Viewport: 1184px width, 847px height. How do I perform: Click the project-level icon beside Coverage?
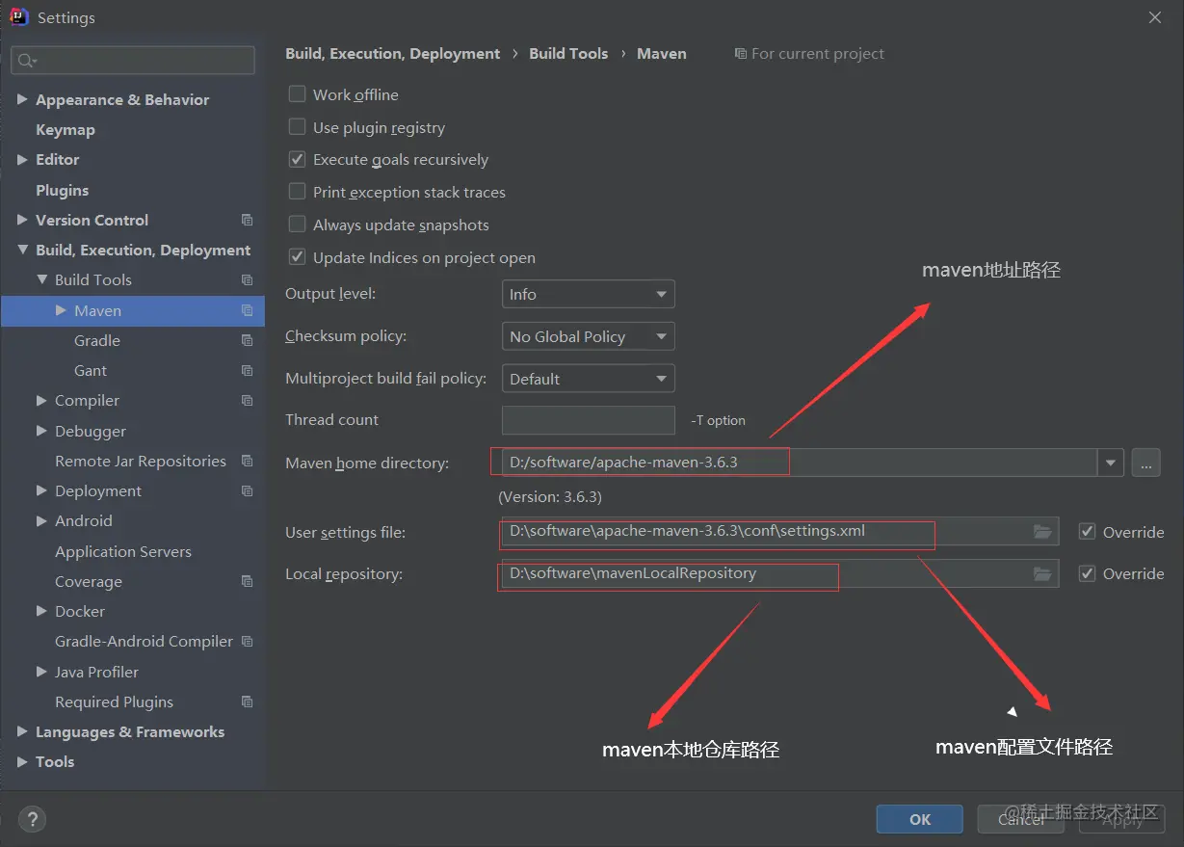point(248,581)
